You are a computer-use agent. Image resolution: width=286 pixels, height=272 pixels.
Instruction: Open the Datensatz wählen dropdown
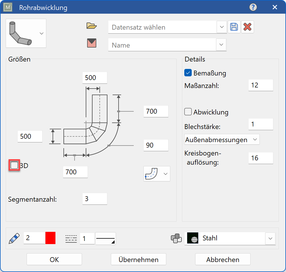tap(222, 27)
